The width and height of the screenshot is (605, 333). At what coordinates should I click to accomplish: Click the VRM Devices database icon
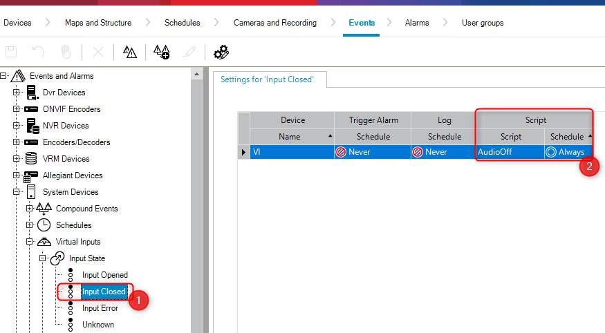(31, 159)
